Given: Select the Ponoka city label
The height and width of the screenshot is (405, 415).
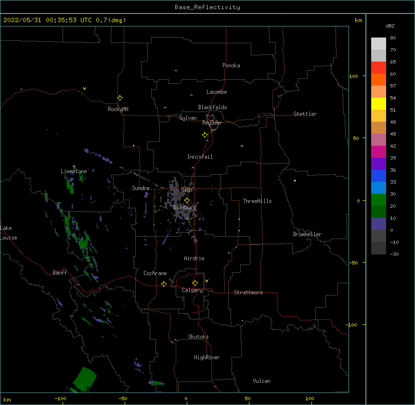Looking at the screenshot, I should pos(231,65).
